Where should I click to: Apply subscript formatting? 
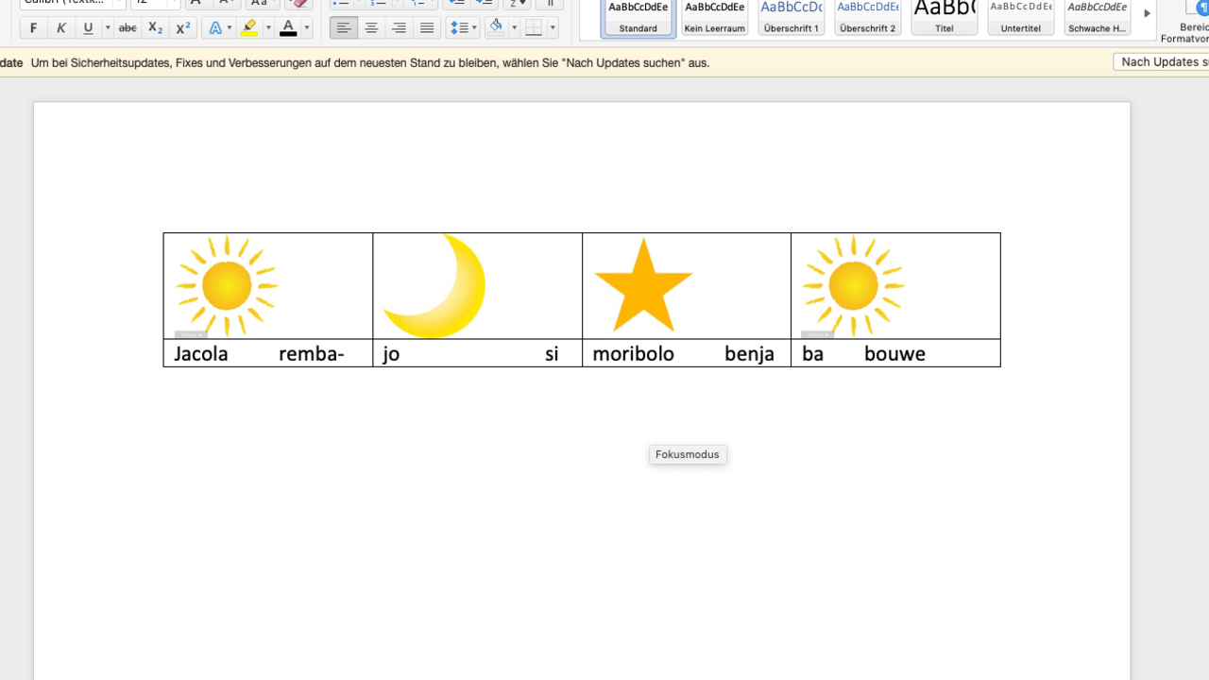155,28
